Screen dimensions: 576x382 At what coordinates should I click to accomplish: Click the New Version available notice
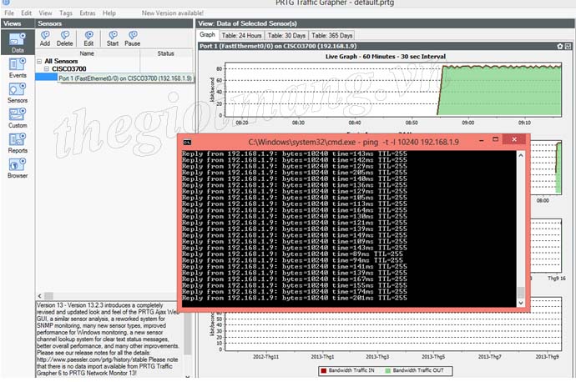[172, 13]
